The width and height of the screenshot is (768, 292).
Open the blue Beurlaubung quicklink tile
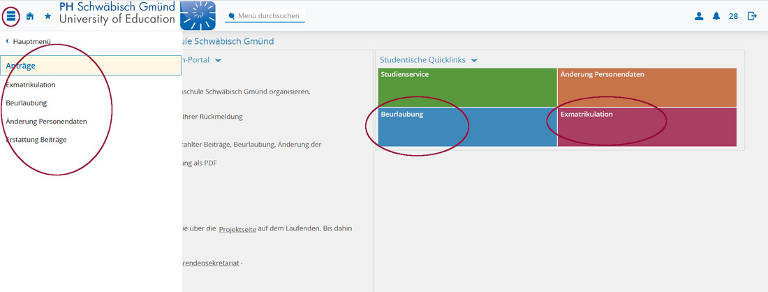coord(467,126)
